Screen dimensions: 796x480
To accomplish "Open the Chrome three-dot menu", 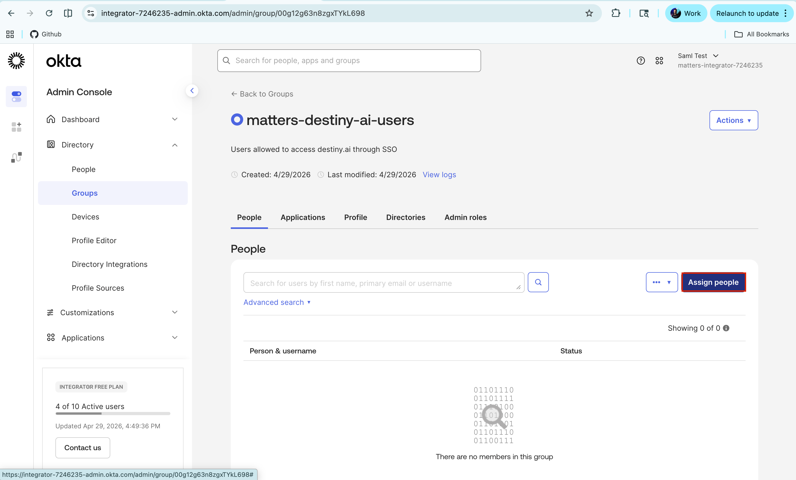I will click(786, 13).
